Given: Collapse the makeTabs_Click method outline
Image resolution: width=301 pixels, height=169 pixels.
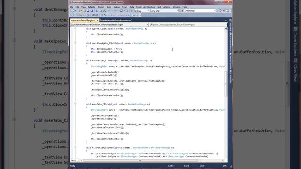Looking at the screenshot, I should (75, 104).
